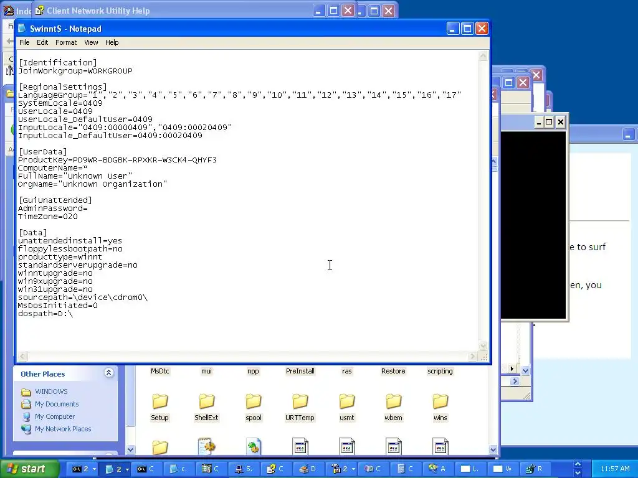Click the TimeZone=020 line
638x478 pixels.
click(x=47, y=217)
